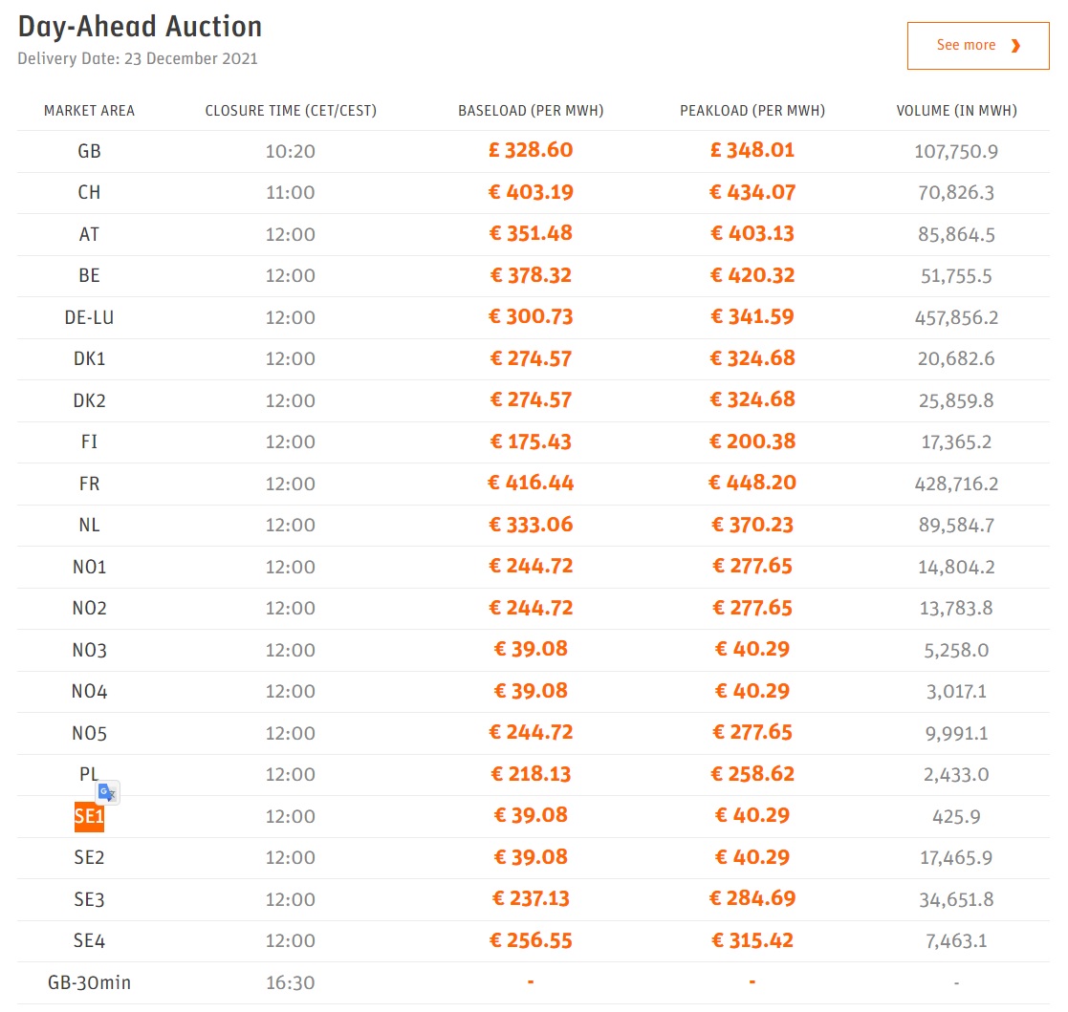The width and height of the screenshot is (1068, 1012).
Task: Click the orange arrow in See more
Action: tap(1015, 46)
